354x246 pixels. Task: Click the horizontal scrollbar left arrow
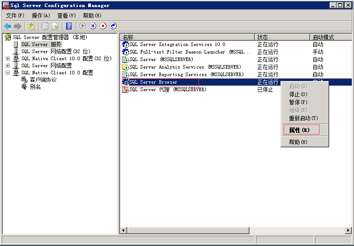coord(123,230)
